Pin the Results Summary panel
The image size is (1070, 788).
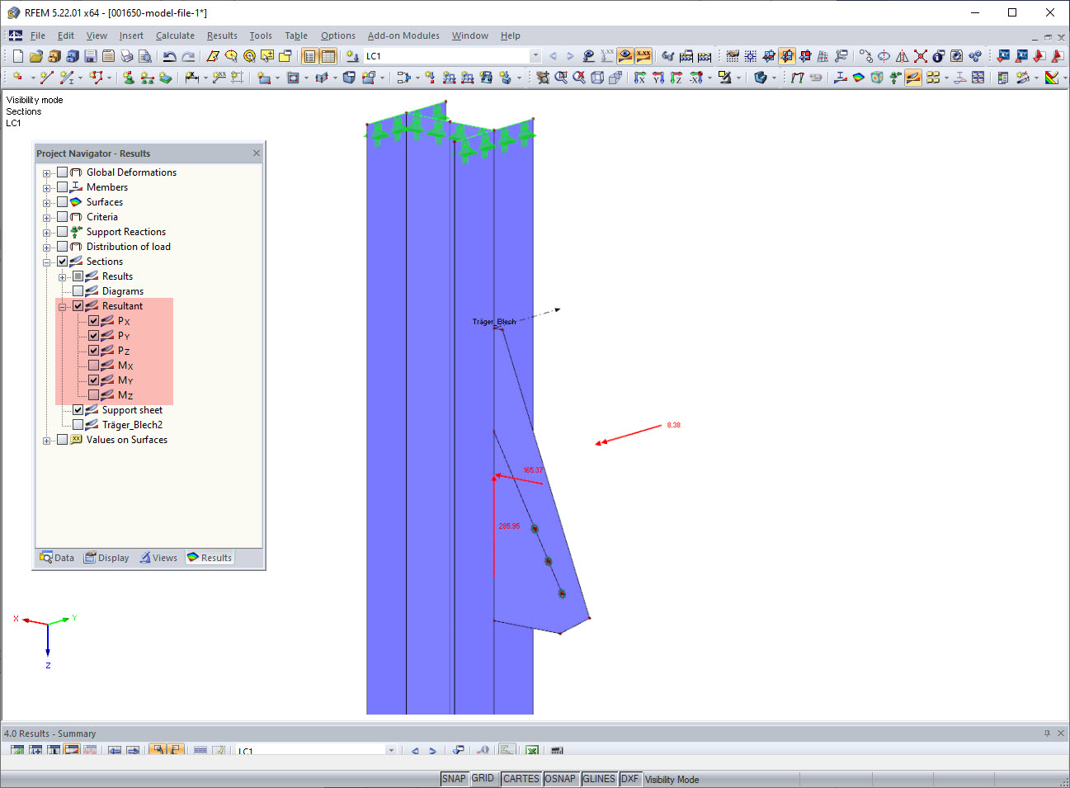tap(1048, 733)
